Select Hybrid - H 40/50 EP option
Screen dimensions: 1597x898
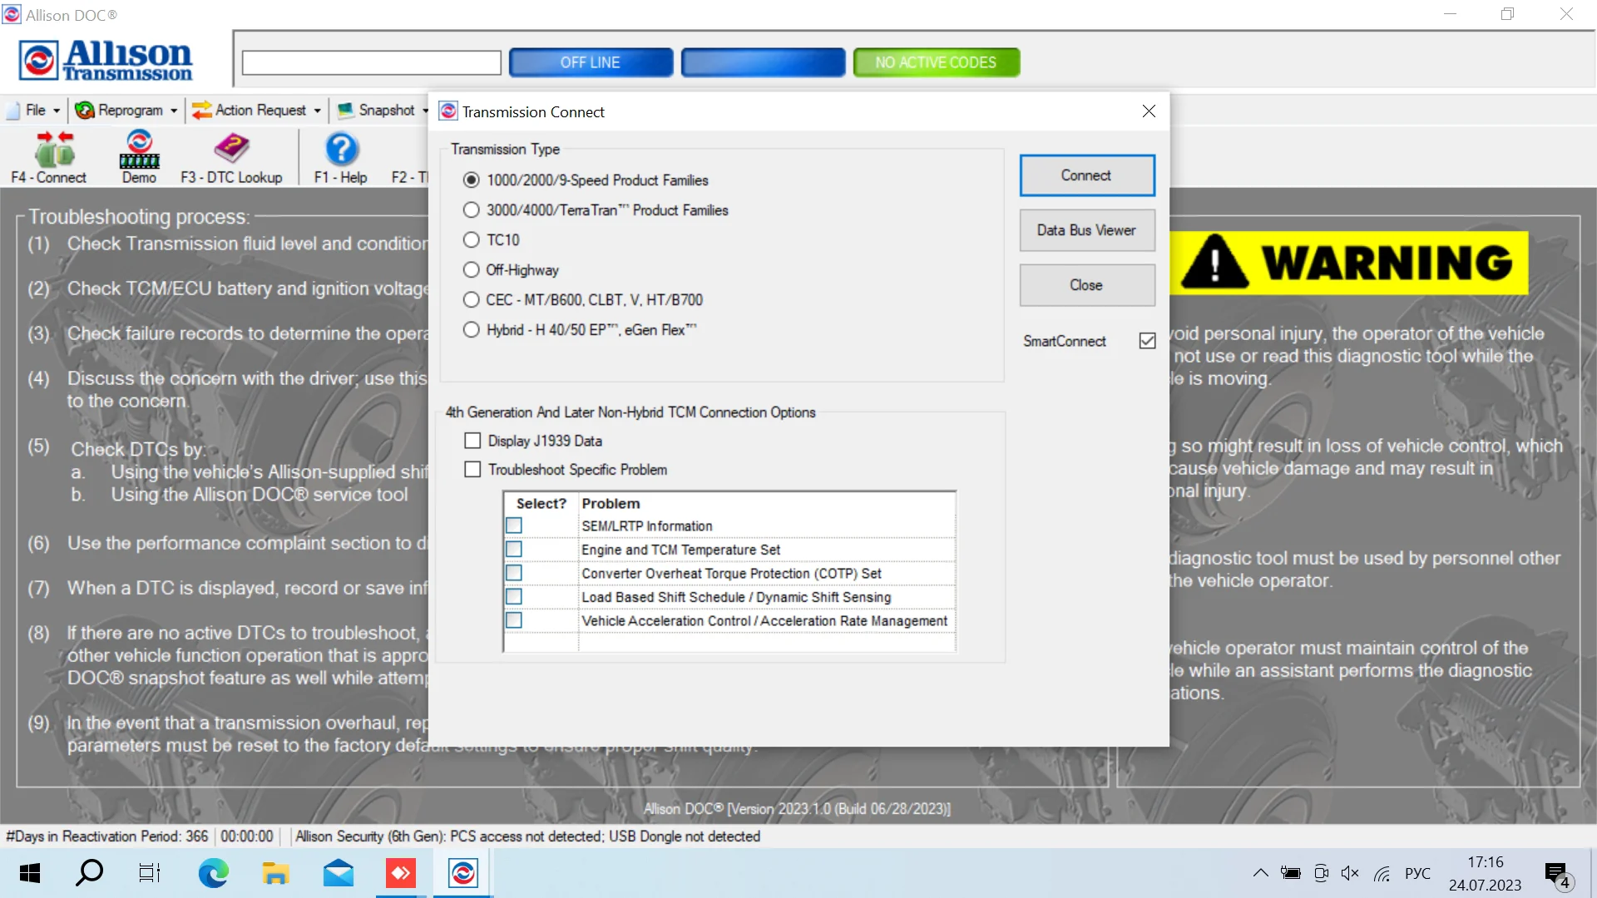[x=472, y=330]
